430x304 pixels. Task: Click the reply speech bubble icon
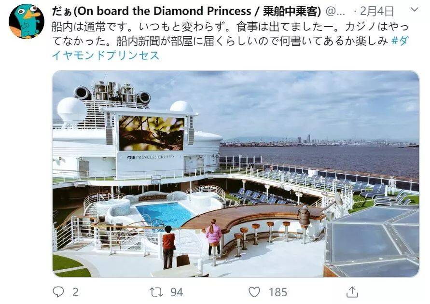(x=58, y=292)
